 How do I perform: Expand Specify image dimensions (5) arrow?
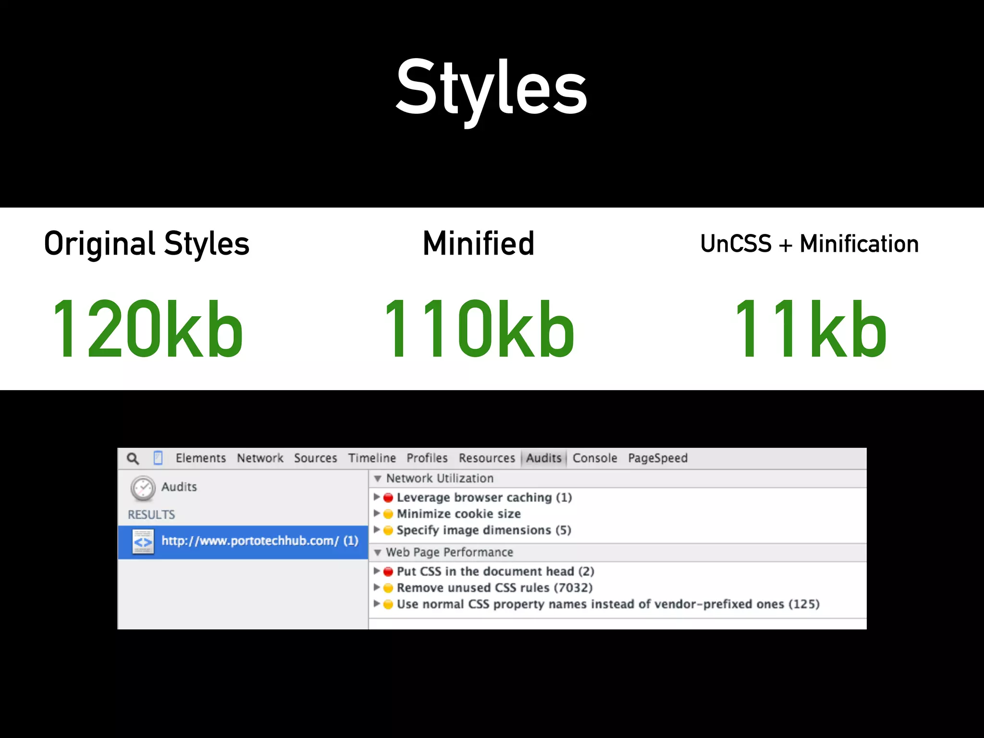click(377, 529)
